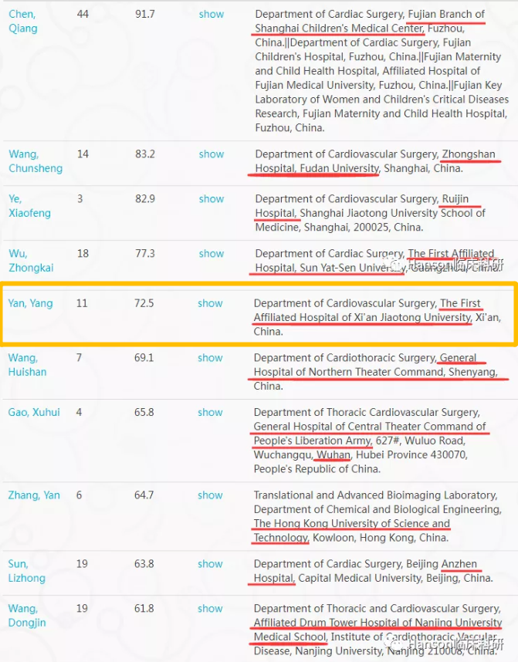Select count 18 for Wu, Zhongkai
This screenshot has height=662, width=518.
[83, 254]
